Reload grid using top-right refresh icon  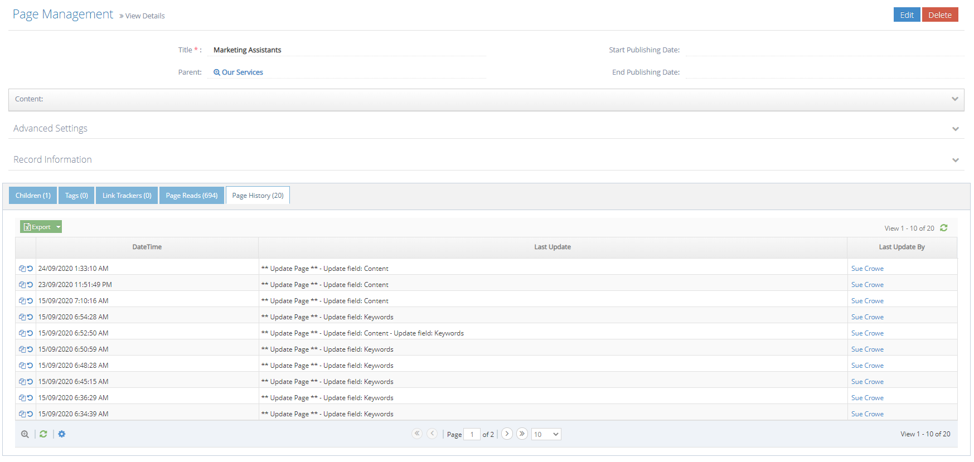(944, 228)
